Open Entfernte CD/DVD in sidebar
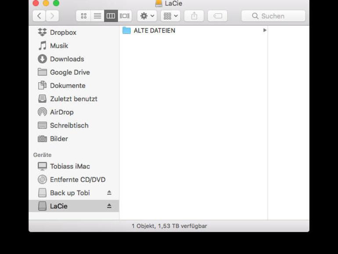338x254 pixels. tap(78, 180)
